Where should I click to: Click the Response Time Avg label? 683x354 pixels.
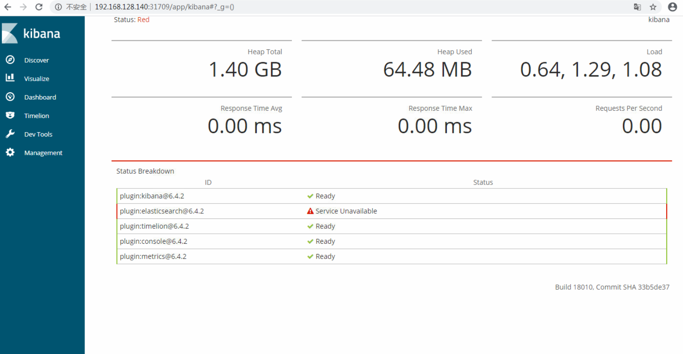[x=251, y=109]
